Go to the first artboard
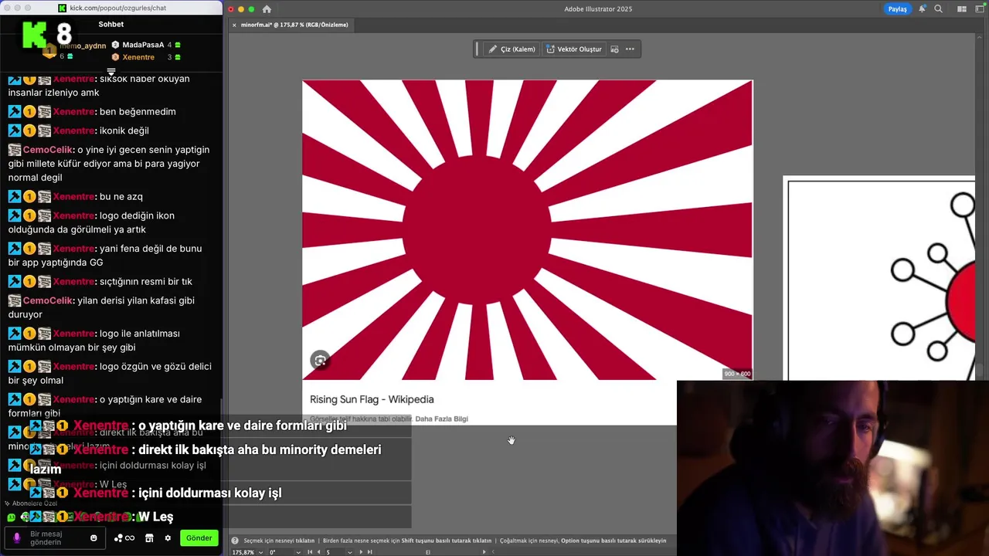 (310, 552)
